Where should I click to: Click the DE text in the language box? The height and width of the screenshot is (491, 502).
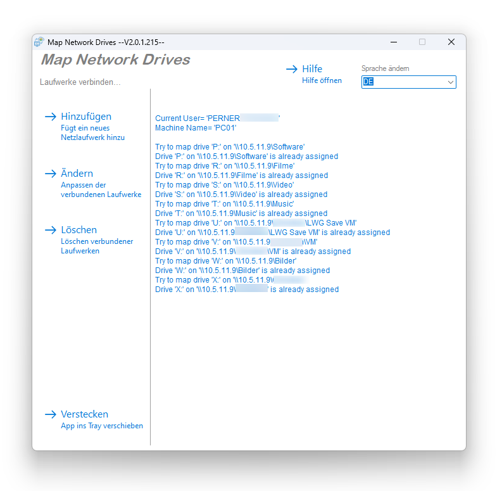click(368, 82)
